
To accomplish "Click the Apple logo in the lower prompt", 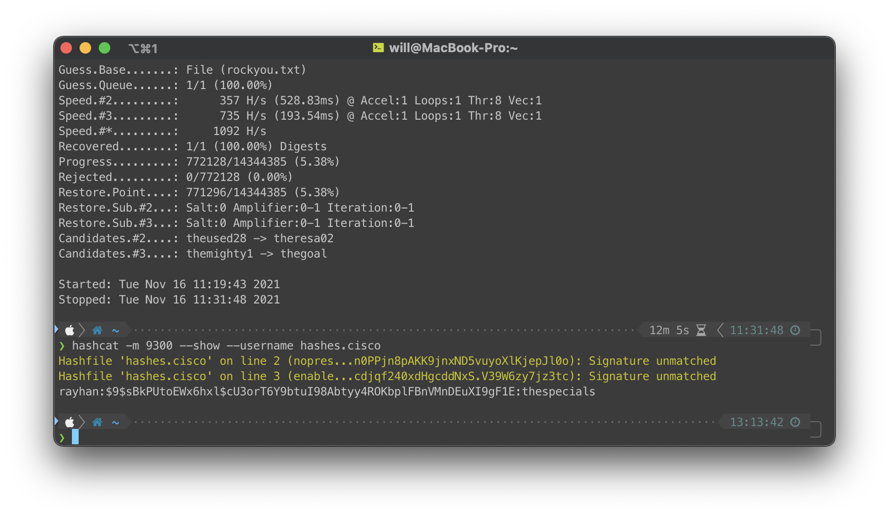I will [70, 422].
